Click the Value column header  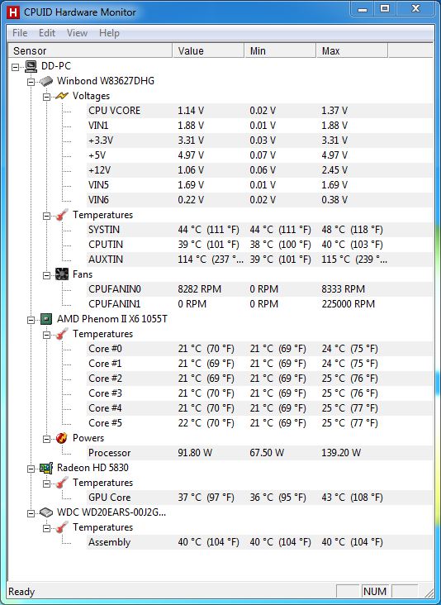208,51
